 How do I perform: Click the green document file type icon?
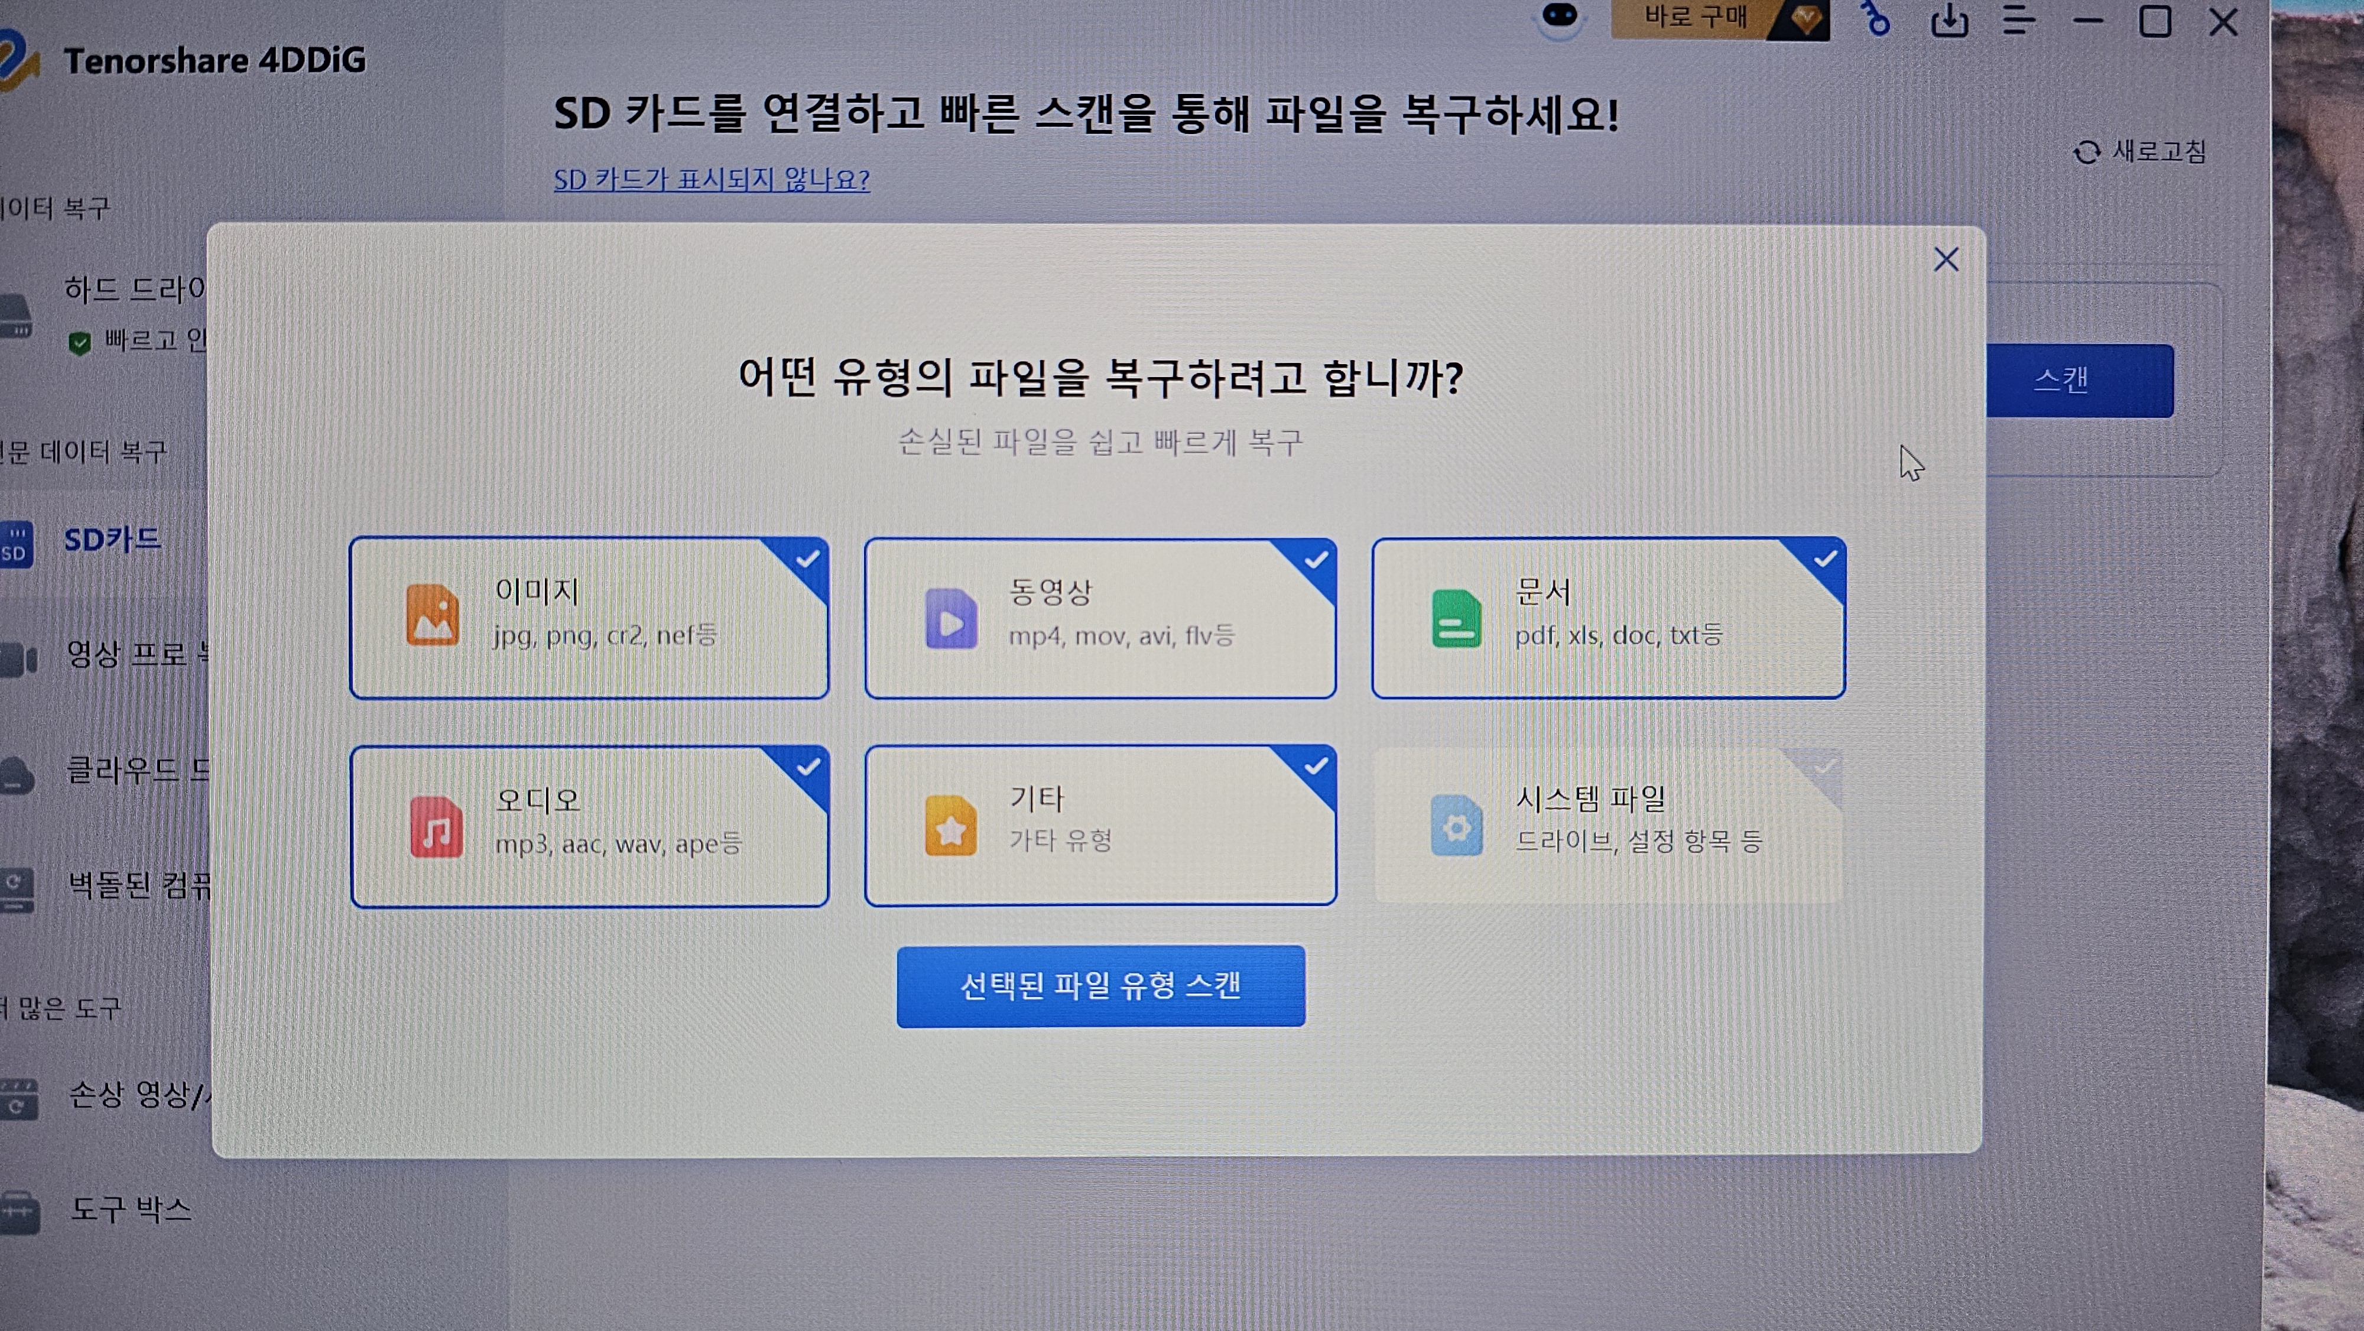(x=1456, y=618)
